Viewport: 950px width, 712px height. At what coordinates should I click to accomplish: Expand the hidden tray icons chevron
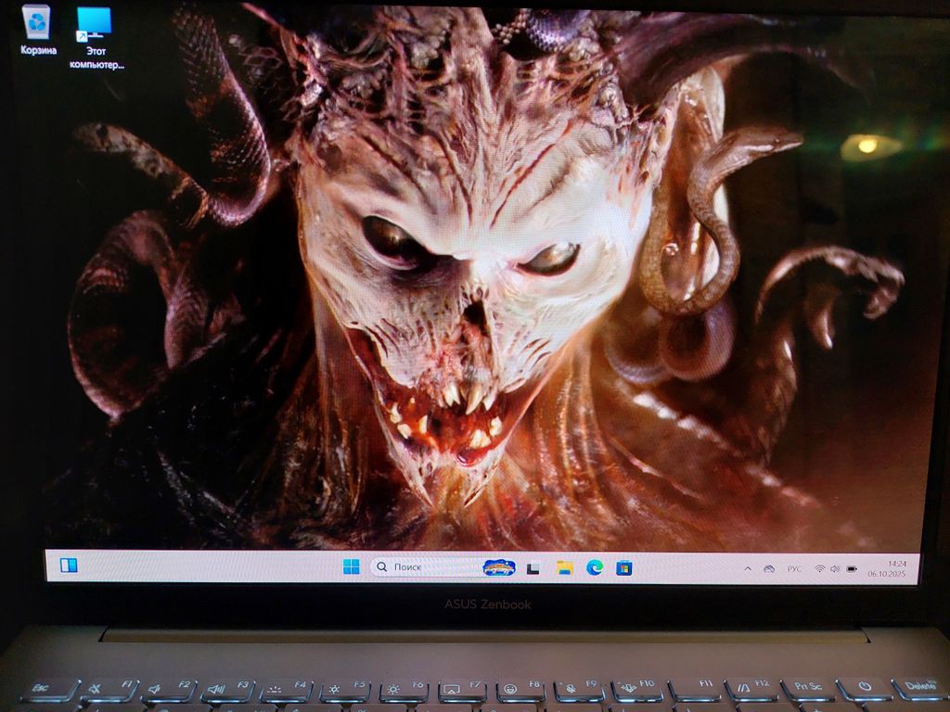click(749, 567)
